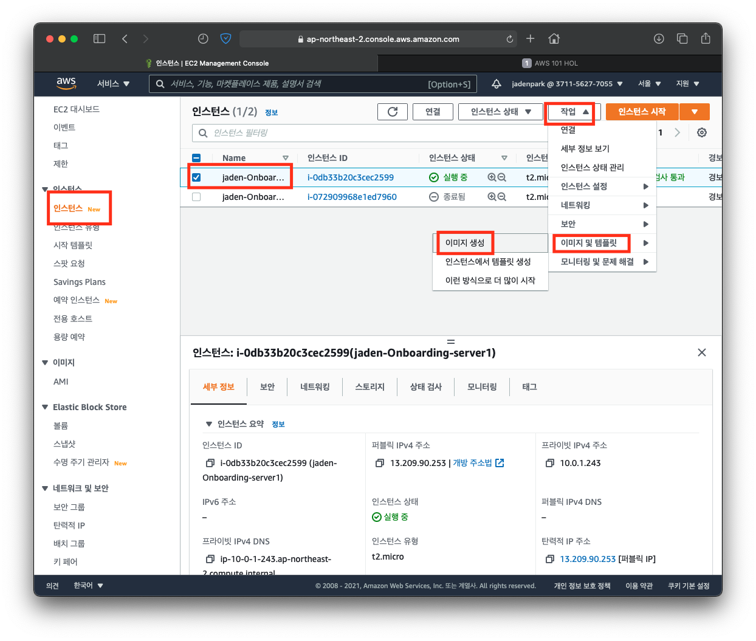
Task: Open the jadenpark account dropdown
Action: click(x=567, y=84)
